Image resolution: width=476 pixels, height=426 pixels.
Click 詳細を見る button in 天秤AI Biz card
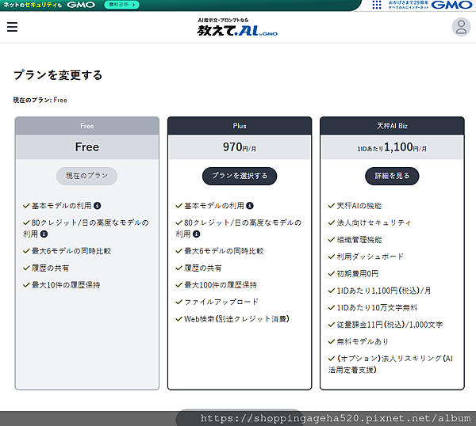tap(392, 176)
